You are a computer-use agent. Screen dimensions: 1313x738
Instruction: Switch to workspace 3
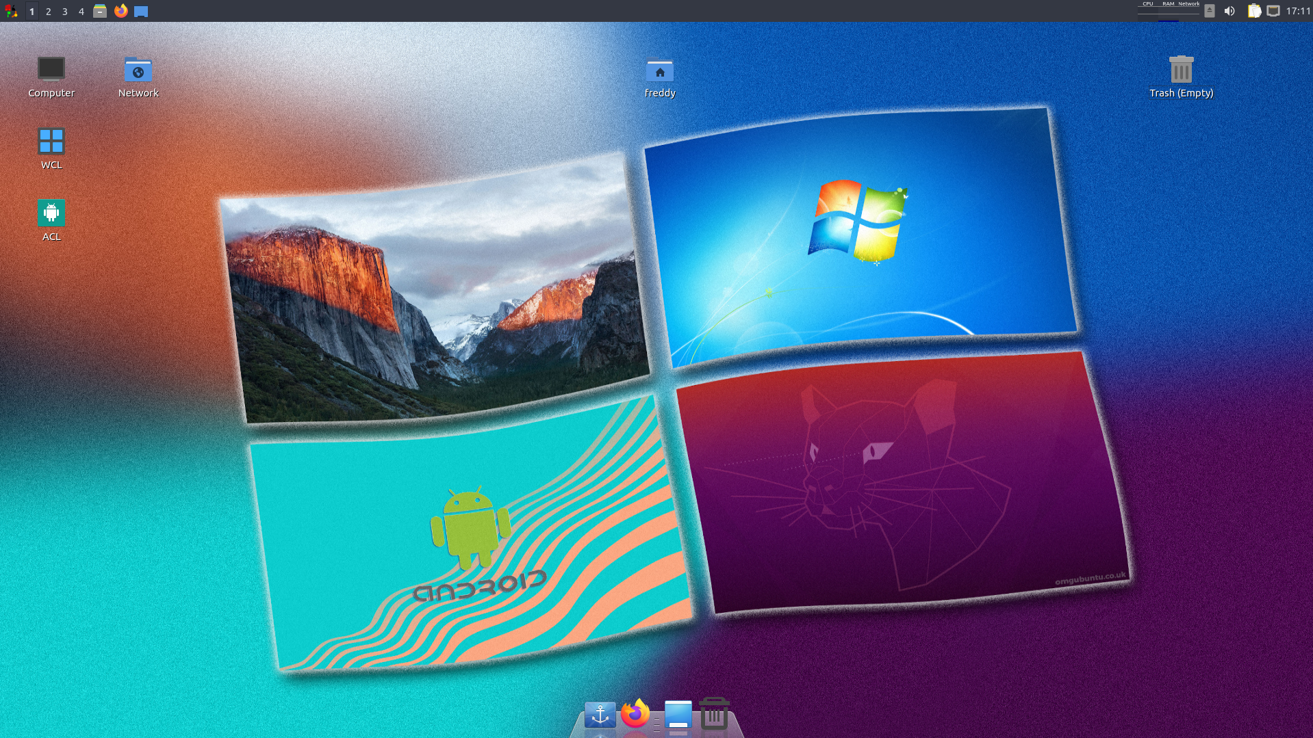[x=64, y=12]
